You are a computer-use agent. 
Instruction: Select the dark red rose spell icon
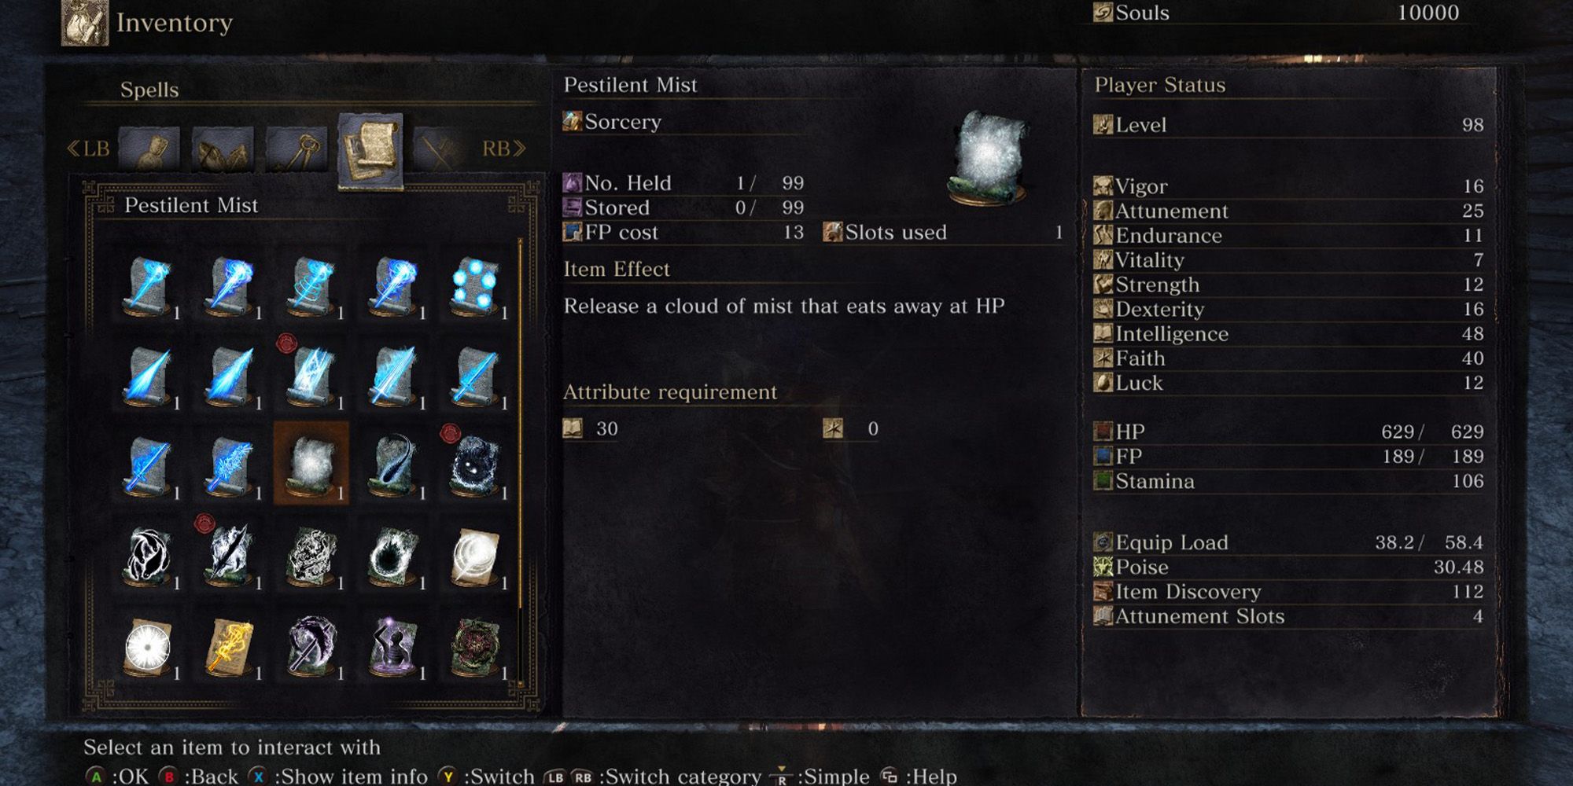tap(475, 646)
